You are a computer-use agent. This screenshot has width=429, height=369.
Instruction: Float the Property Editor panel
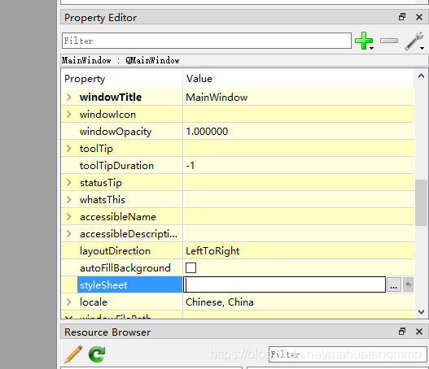click(402, 17)
